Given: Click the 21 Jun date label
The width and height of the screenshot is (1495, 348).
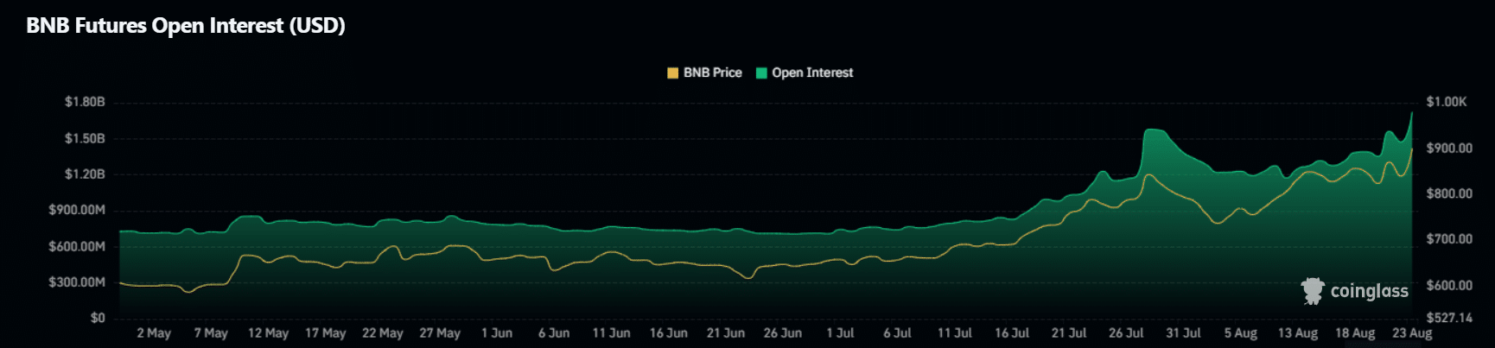Looking at the screenshot, I should point(726,333).
